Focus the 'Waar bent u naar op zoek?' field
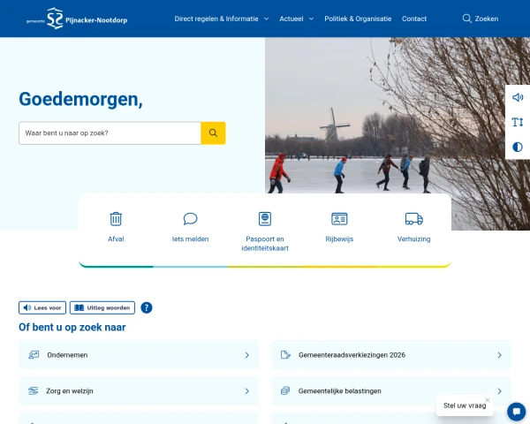The image size is (530, 424). point(110,133)
